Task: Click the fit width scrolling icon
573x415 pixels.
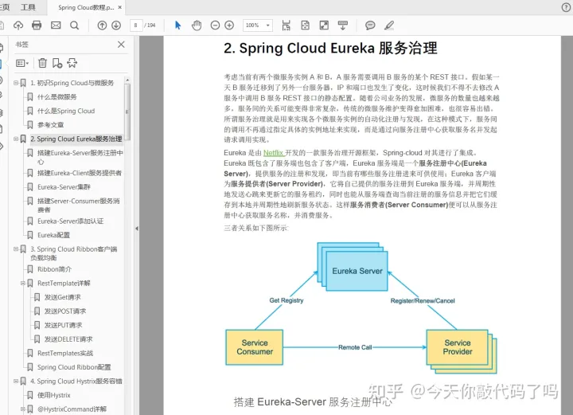Action: pos(286,25)
